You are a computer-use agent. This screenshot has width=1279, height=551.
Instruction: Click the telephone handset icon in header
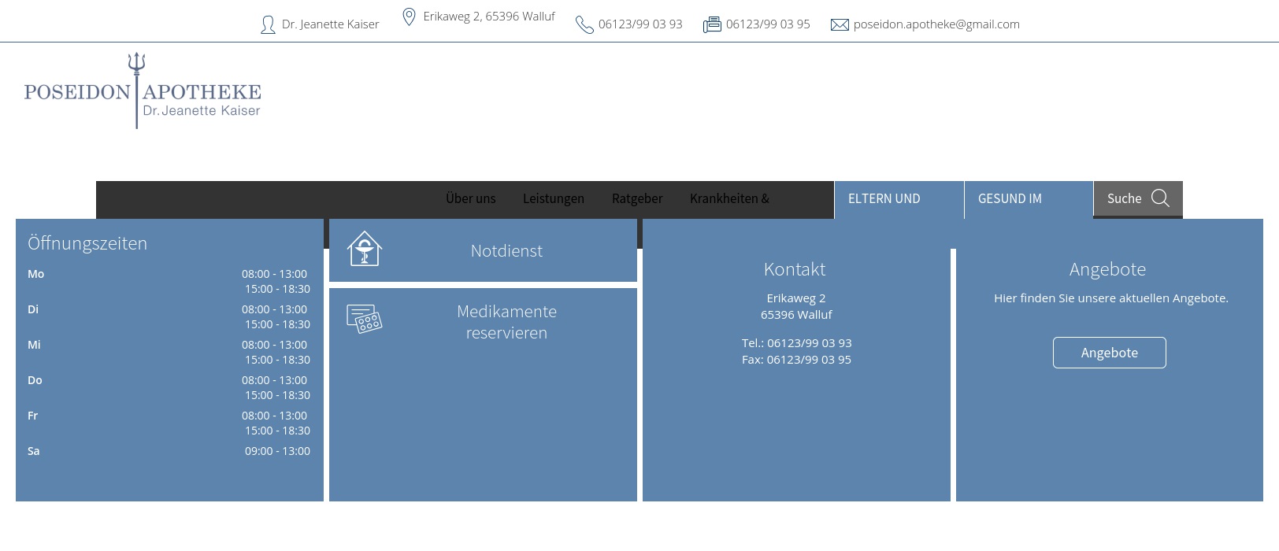(x=584, y=25)
